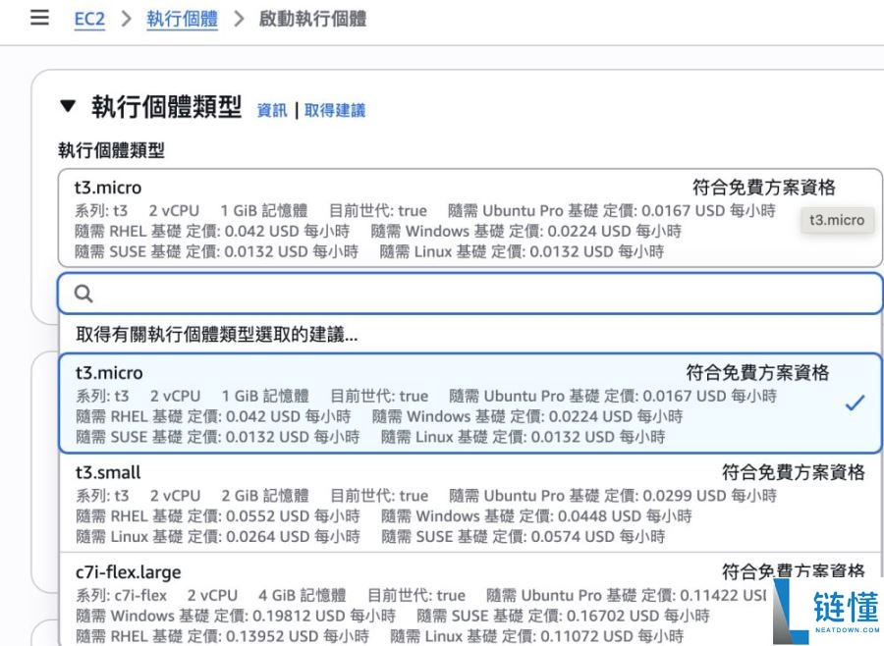Click the 取得建議 link
Image resolution: width=884 pixels, height=646 pixels.
coord(335,110)
